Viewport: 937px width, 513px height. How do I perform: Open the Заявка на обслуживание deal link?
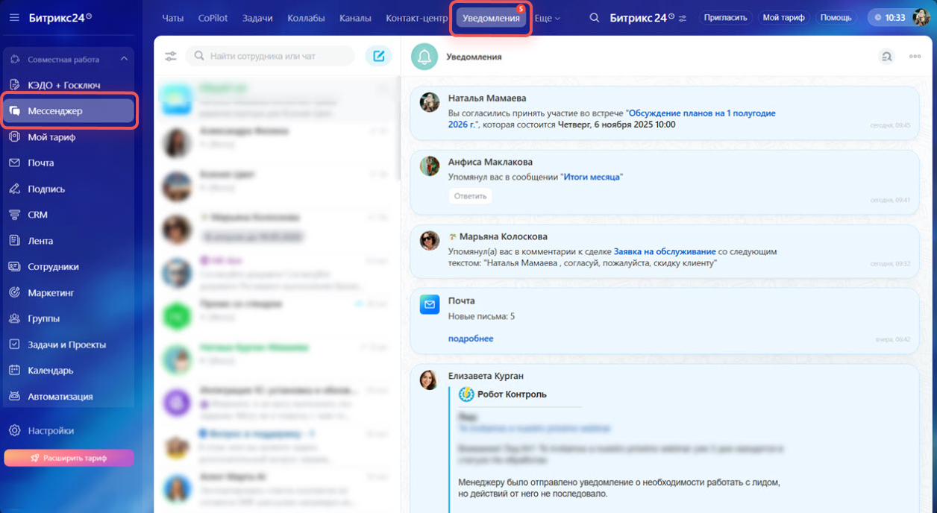coord(664,252)
